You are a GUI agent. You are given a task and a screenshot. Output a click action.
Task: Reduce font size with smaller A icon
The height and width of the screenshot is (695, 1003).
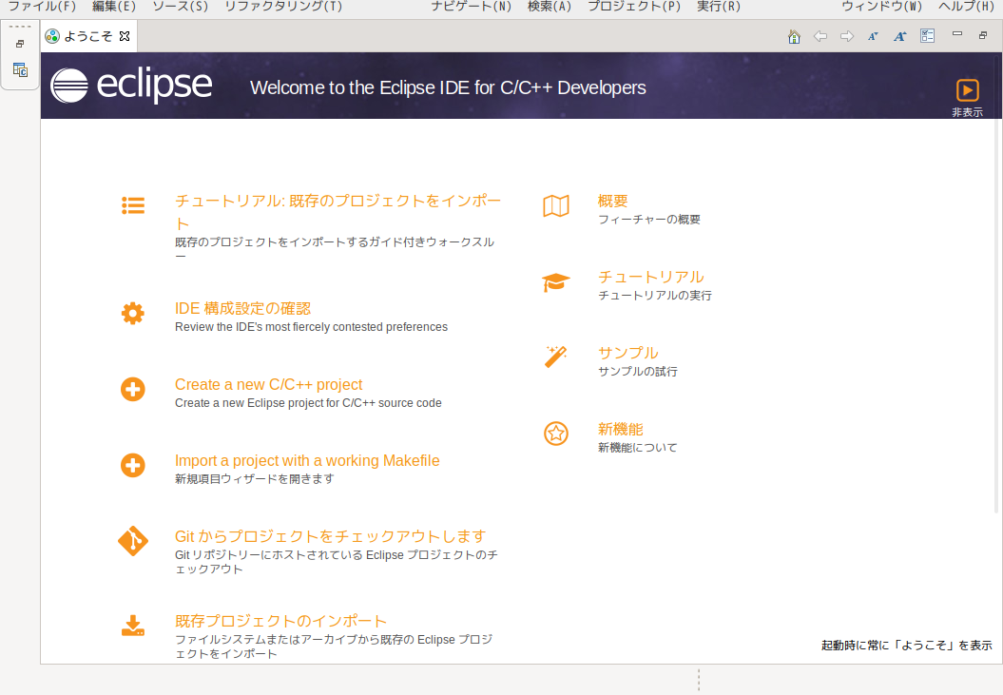click(873, 36)
